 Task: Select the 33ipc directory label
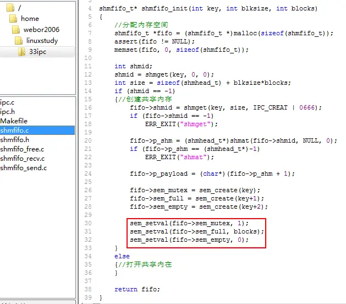(38, 52)
